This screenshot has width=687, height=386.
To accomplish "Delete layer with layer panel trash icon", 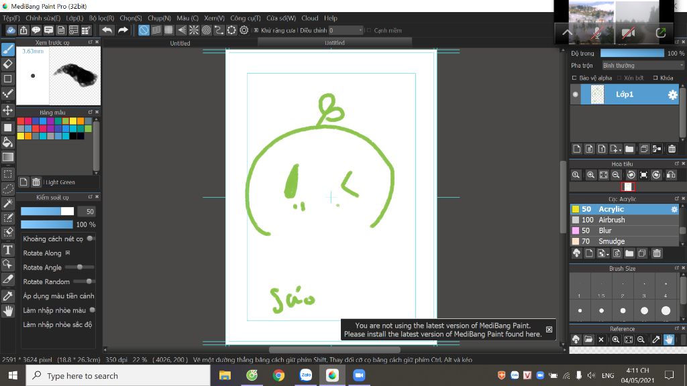I will coord(672,149).
